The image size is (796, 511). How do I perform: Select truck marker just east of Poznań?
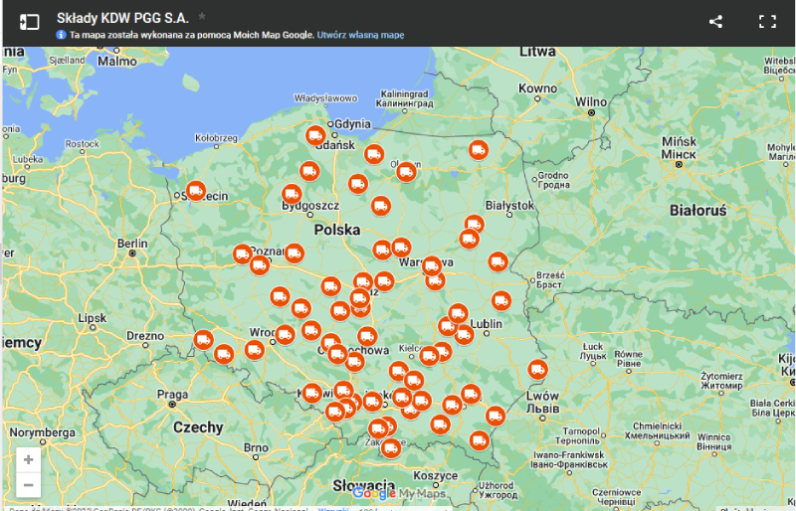coord(294,254)
